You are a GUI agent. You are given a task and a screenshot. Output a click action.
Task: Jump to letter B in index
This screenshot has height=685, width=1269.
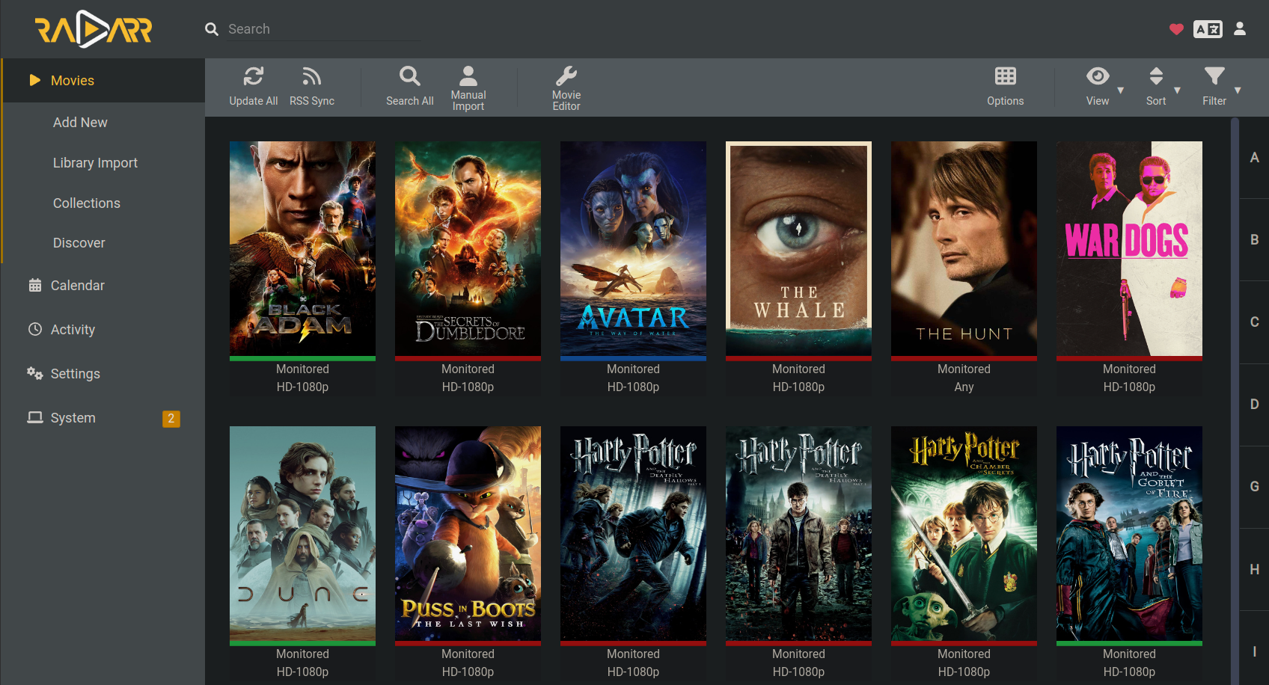click(x=1254, y=240)
